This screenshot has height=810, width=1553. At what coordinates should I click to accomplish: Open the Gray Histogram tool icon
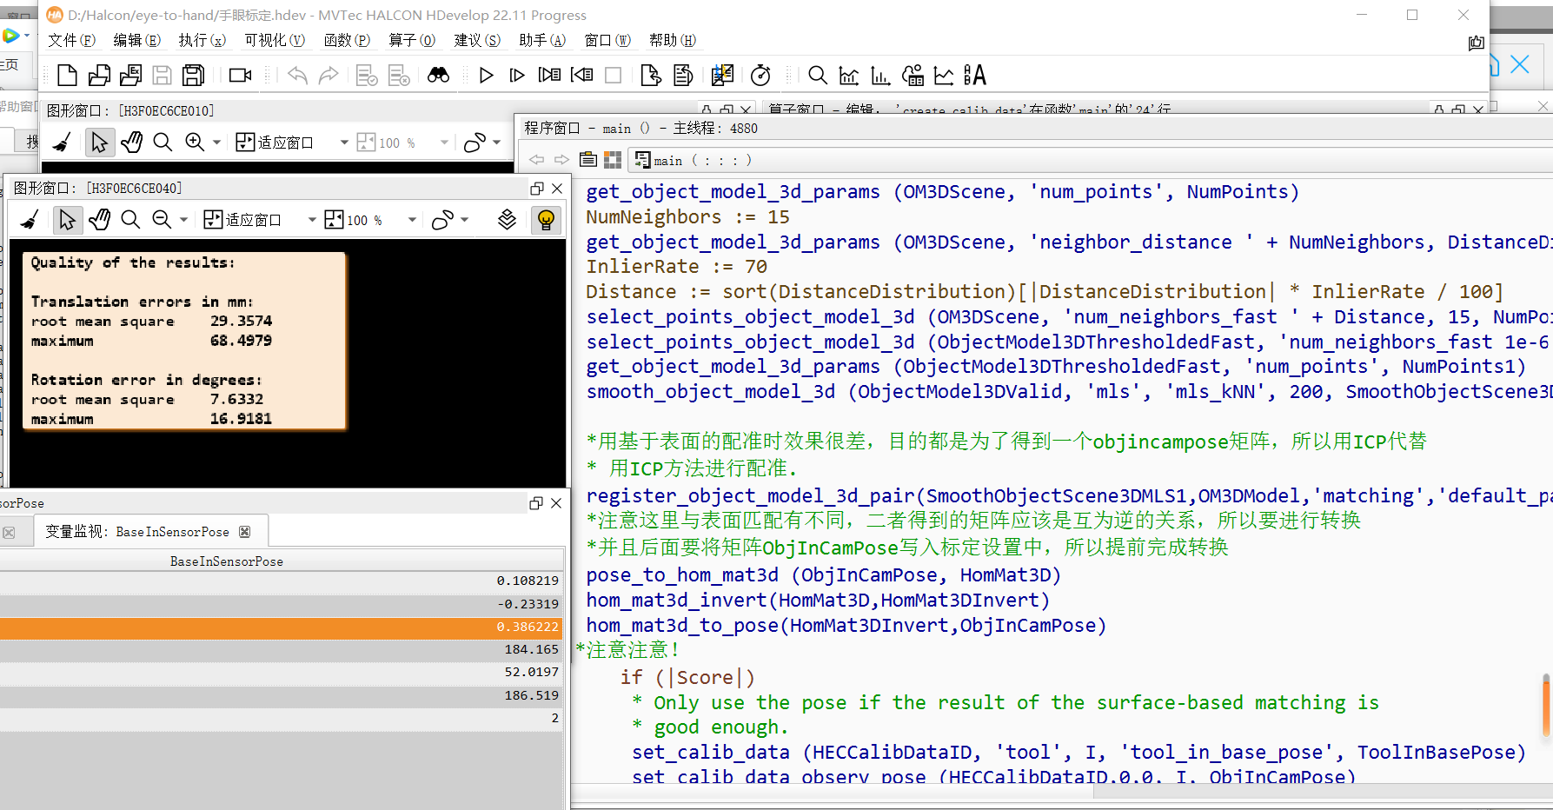tap(849, 76)
